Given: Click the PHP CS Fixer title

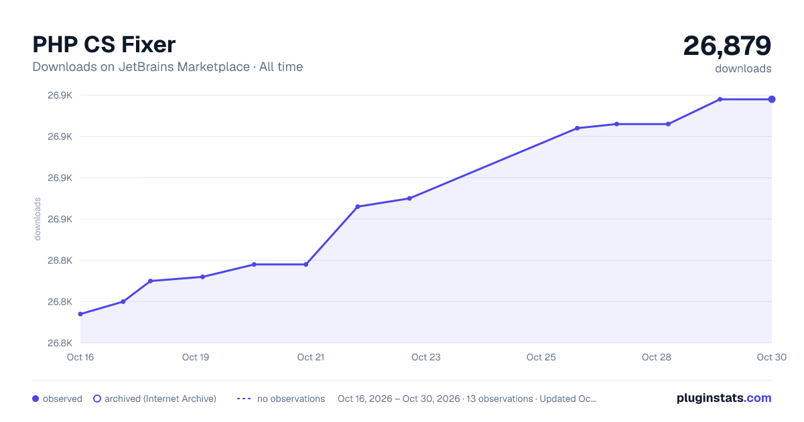Looking at the screenshot, I should [104, 44].
